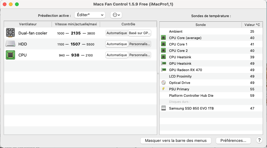Click the CPU Heatsink chip icon
This screenshot has height=148, width=267.
[x=164, y=57]
